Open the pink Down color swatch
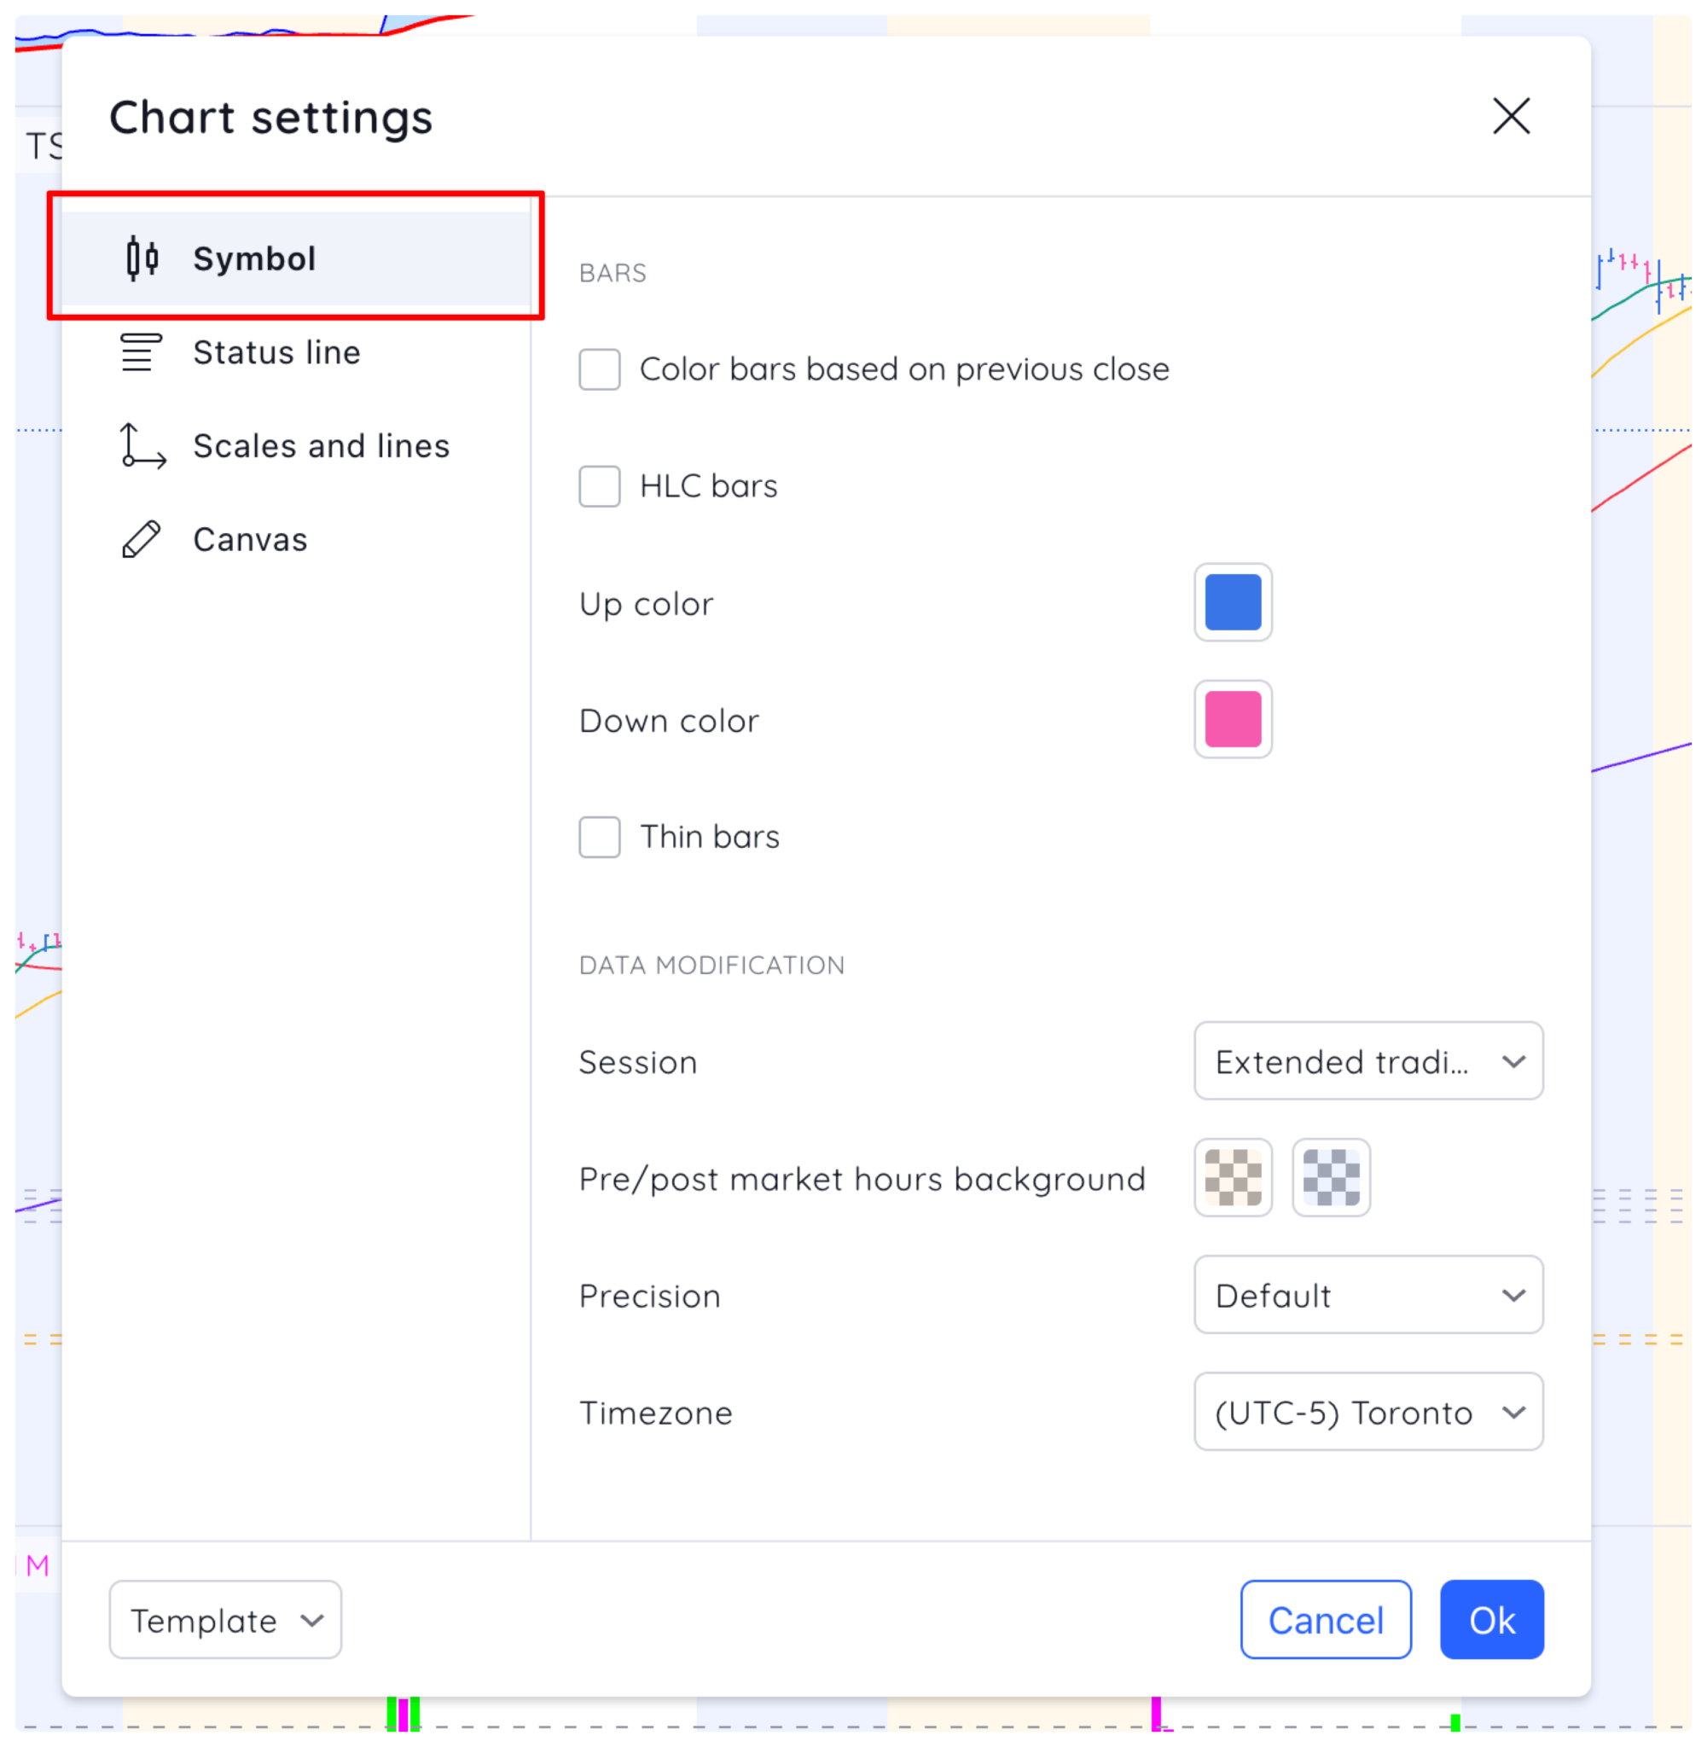Screen dimensions: 1707x1747 pyautogui.click(x=1233, y=719)
